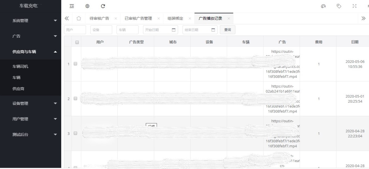Open the 车辆司机 submenu item

[20, 66]
